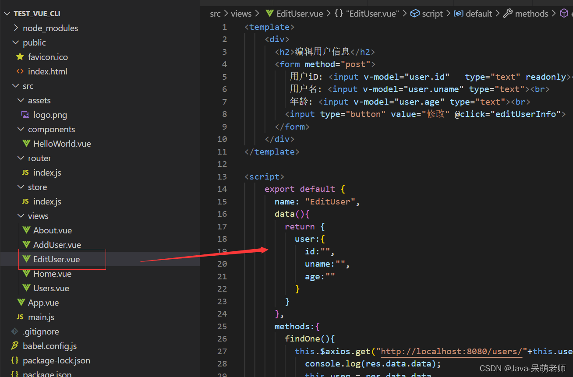The height and width of the screenshot is (377, 573).
Task: Open favicon.ico file
Action: click(48, 57)
